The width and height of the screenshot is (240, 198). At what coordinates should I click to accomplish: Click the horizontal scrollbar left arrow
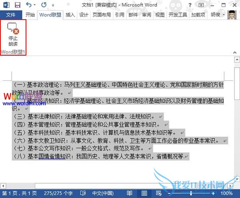3,186
